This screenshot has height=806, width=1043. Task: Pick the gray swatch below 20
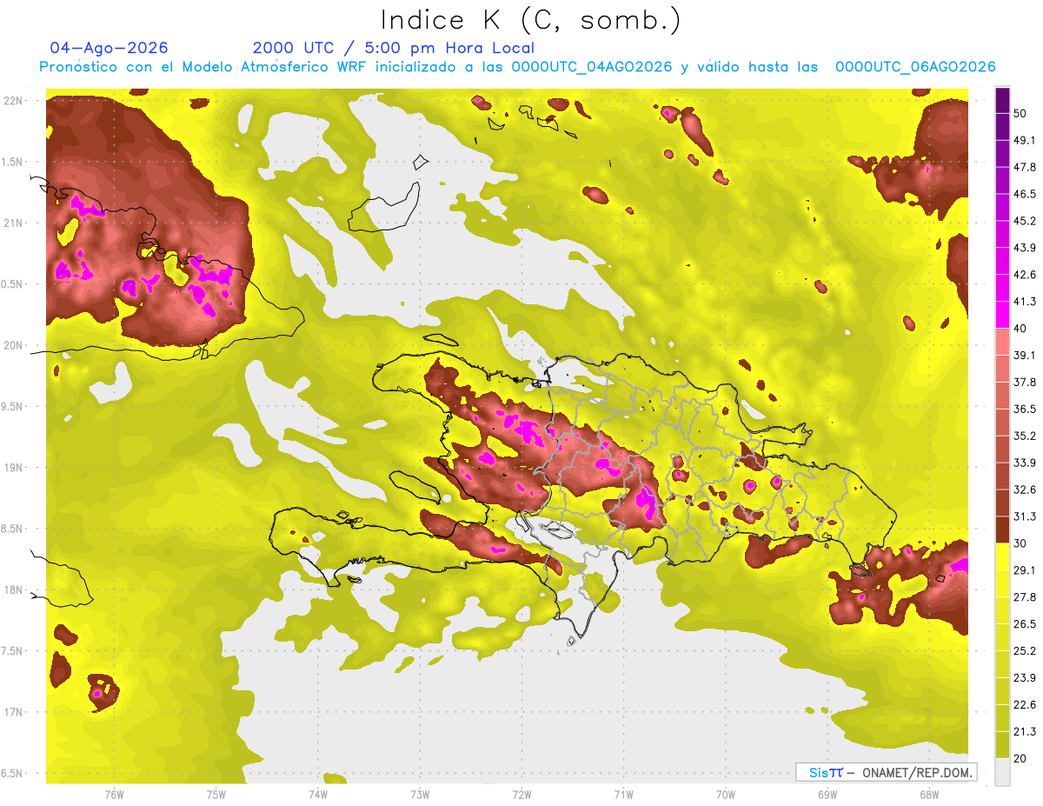click(1002, 772)
